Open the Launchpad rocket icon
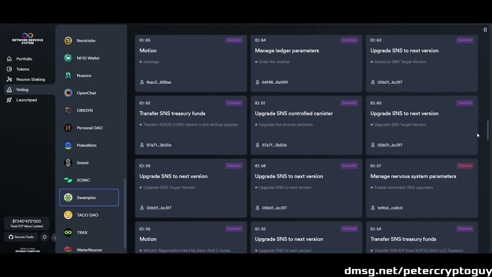The width and height of the screenshot is (492, 277). (x=9, y=100)
